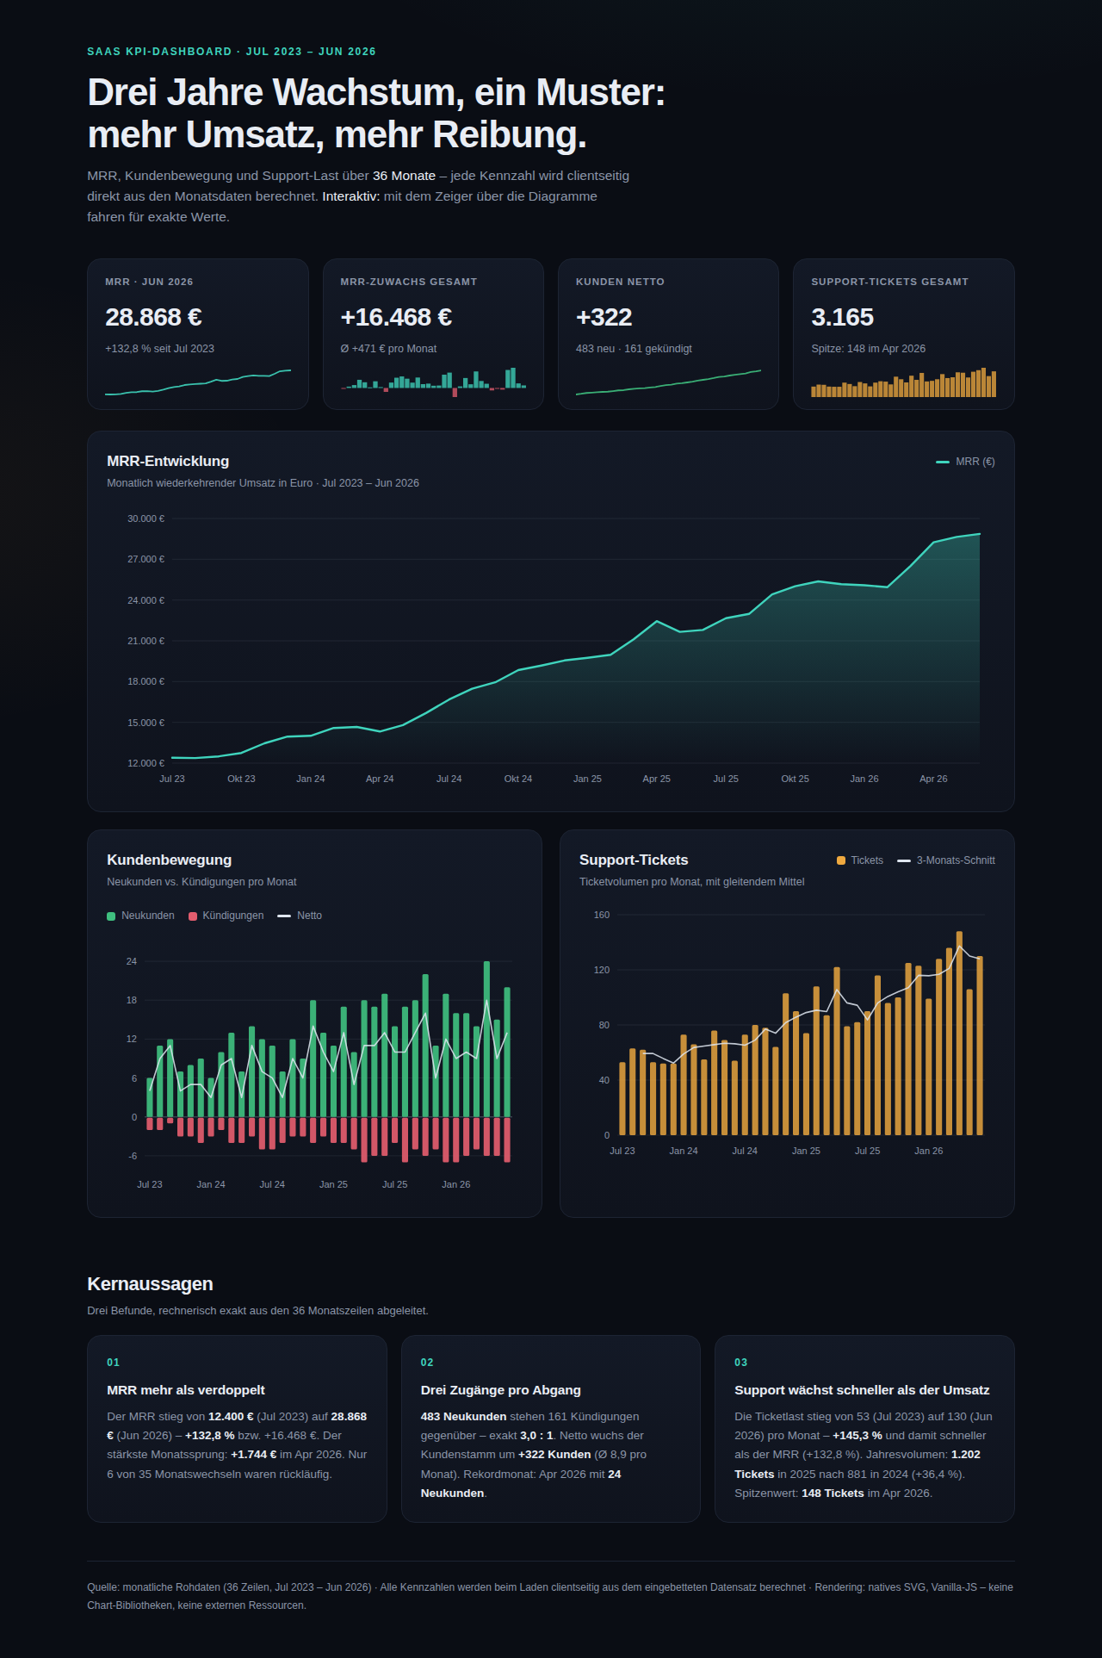Viewport: 1102px width, 1658px height.
Task: Click the "Drei Zugänge pro Abgang" card title
Action: coord(501,1390)
